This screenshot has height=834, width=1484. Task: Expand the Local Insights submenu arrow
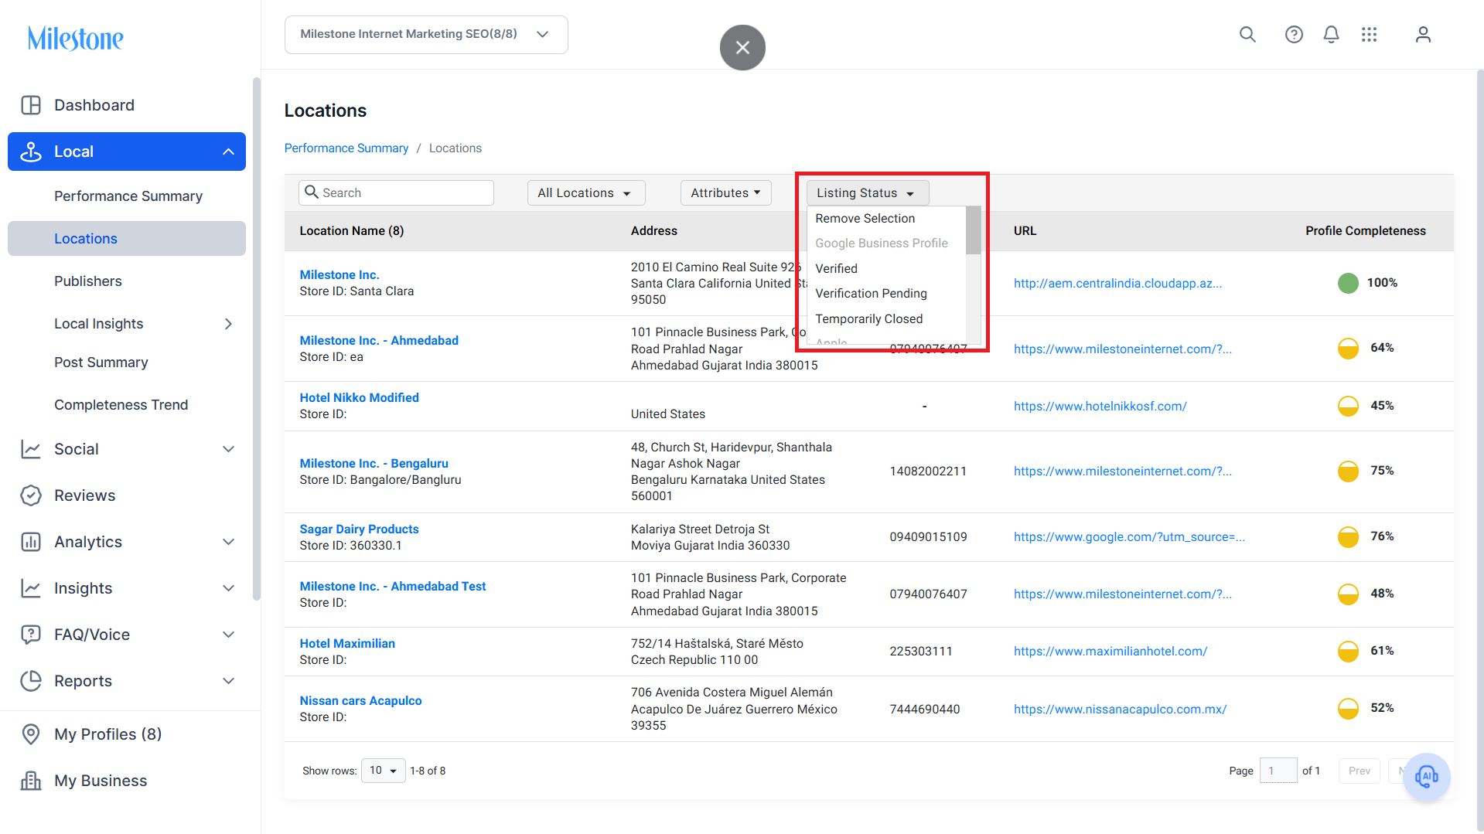(228, 324)
